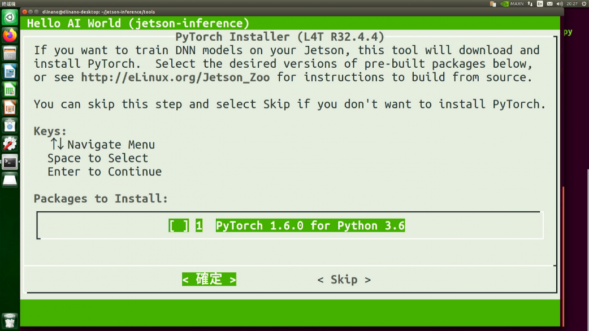Image resolution: width=589 pixels, height=331 pixels.
Task: Open the Ubuntu dash search launcher
Action: [10, 18]
